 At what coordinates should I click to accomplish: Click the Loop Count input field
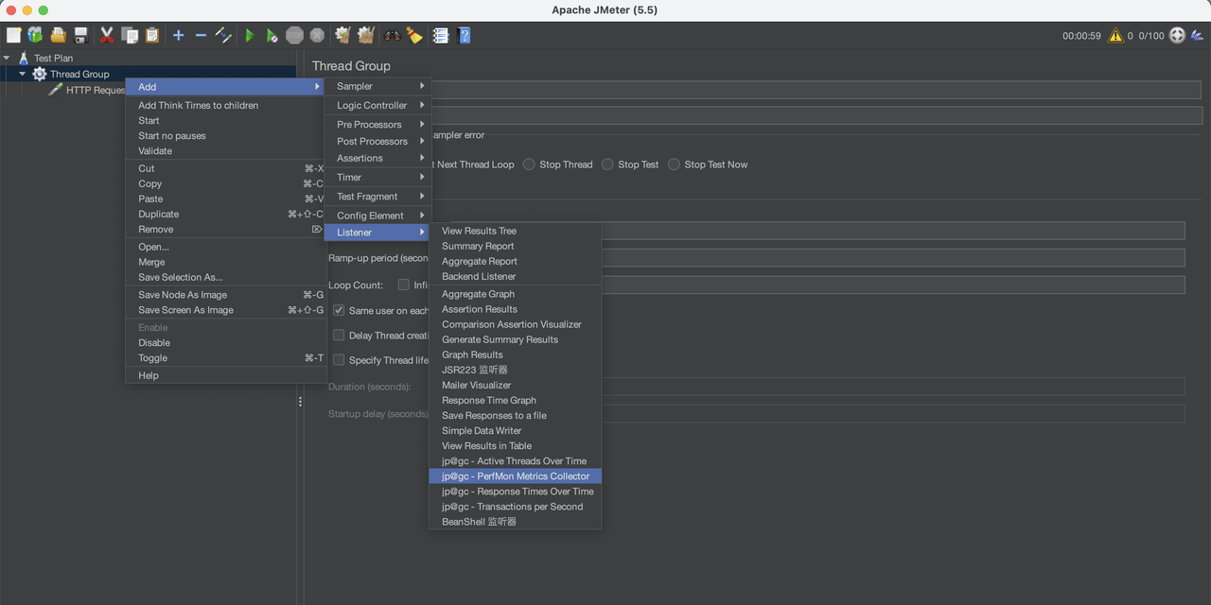point(893,285)
